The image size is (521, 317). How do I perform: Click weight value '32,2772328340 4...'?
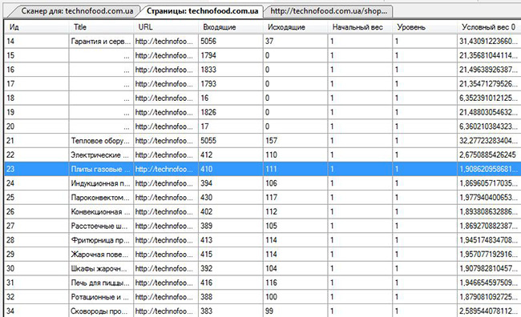pos(489,141)
